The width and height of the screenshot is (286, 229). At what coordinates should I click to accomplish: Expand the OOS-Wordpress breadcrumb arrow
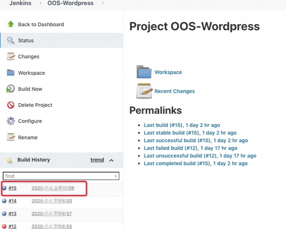[102, 3]
